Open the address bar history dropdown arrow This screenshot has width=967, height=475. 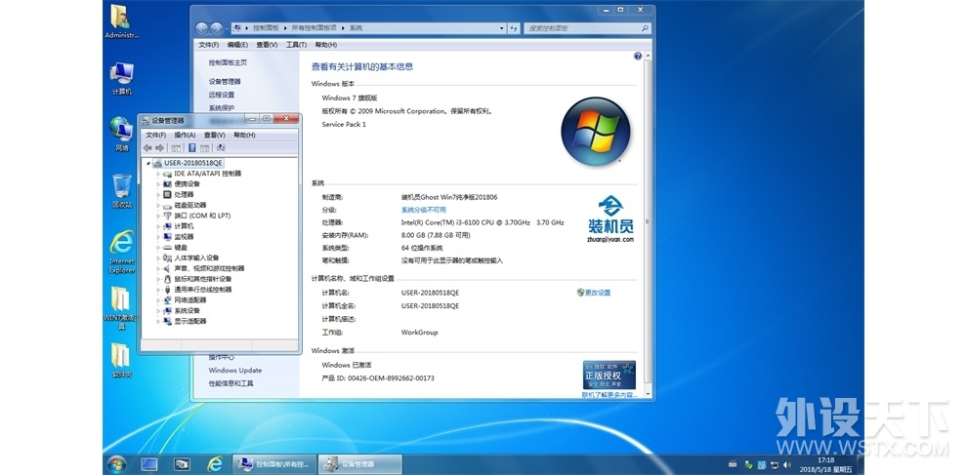click(x=501, y=28)
